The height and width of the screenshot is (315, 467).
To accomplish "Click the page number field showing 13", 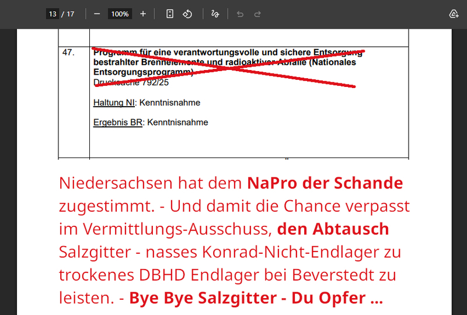I will [x=53, y=14].
